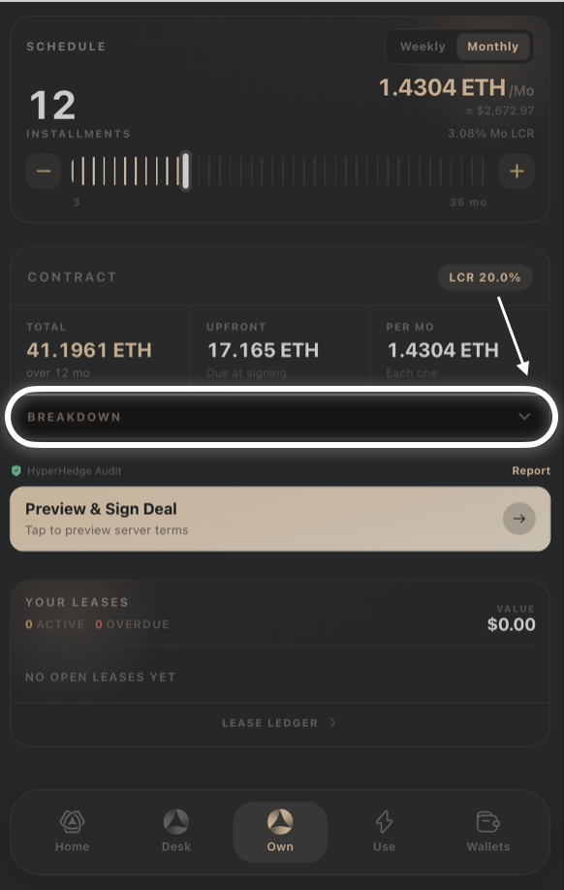Screen dimensions: 564x890
Task: Open the Desk navigation icon
Action: 176,821
